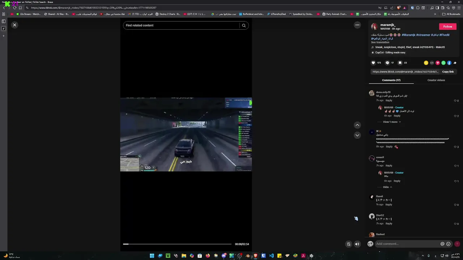Like MARAM creator's first reply
The height and width of the screenshot is (260, 463).
tap(455, 116)
